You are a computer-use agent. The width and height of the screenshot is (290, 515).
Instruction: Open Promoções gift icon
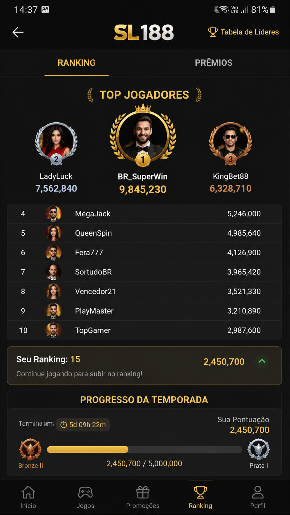coord(143,493)
